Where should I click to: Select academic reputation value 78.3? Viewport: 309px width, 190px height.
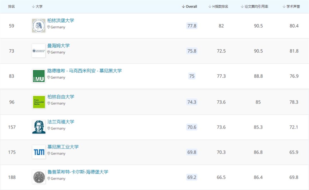tap(294, 102)
